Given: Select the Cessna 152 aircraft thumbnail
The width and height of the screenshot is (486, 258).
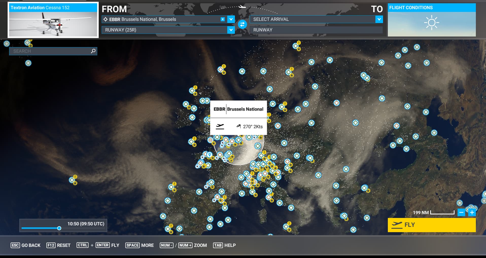Looking at the screenshot, I should [x=53, y=20].
